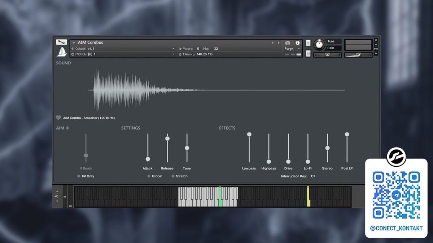The width and height of the screenshot is (433, 243).
Task: Click the Voices note icon
Action: tap(180, 49)
